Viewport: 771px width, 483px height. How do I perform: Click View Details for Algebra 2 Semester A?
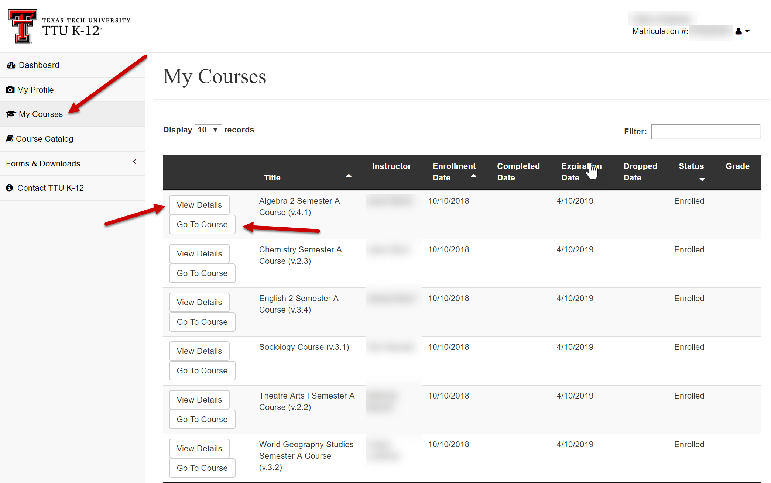pyautogui.click(x=199, y=205)
